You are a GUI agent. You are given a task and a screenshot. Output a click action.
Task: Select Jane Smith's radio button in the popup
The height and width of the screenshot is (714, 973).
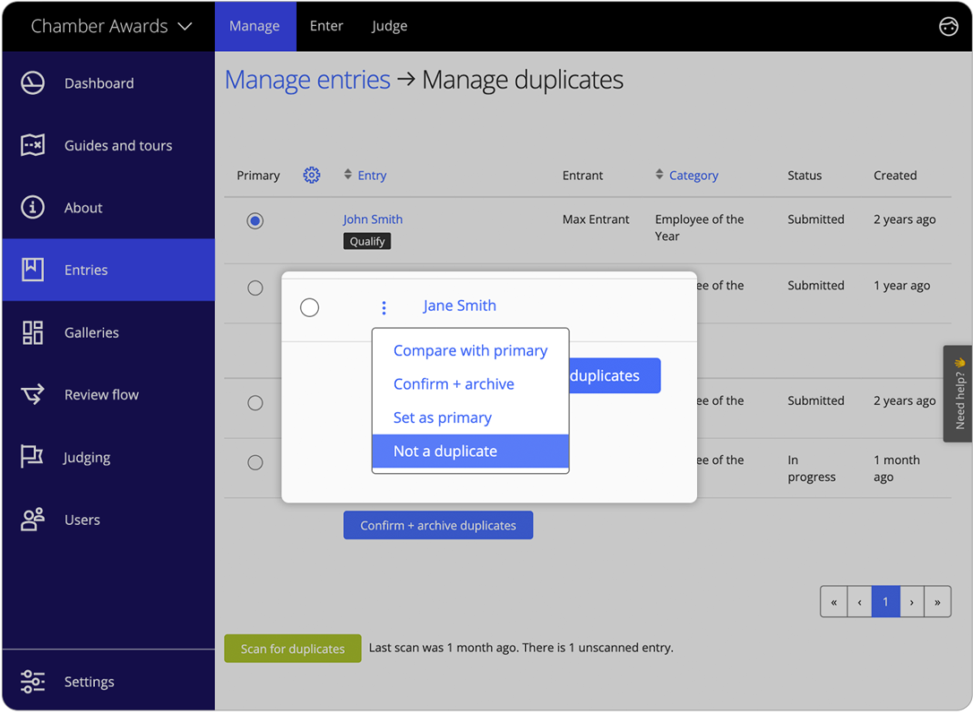[309, 307]
